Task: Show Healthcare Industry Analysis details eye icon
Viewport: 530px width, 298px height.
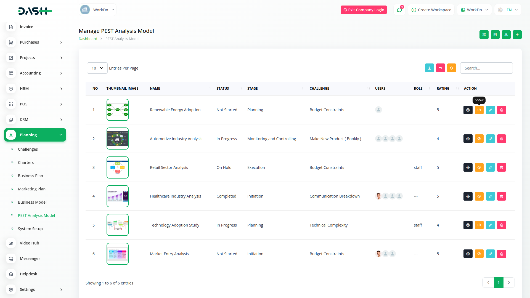Action: click(x=479, y=196)
